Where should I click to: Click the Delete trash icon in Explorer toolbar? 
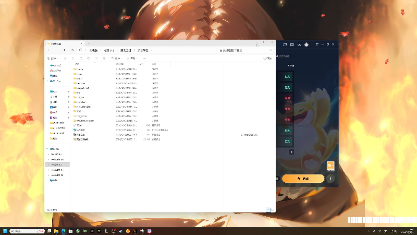click(104, 58)
